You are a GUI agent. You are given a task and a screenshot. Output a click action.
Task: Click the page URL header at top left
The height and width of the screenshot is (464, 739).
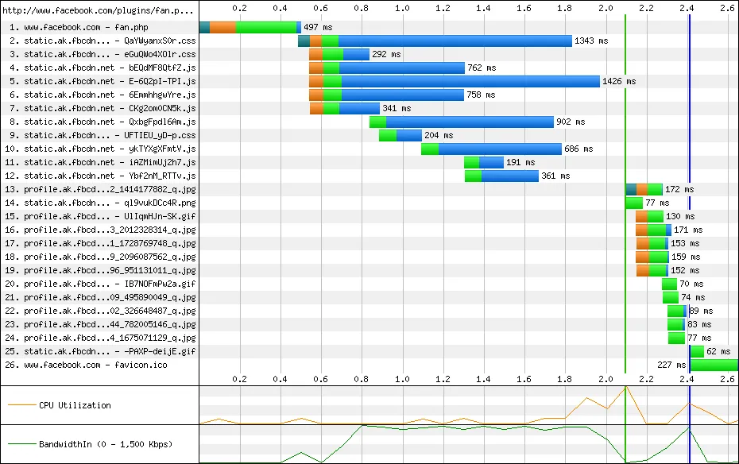(x=97, y=11)
